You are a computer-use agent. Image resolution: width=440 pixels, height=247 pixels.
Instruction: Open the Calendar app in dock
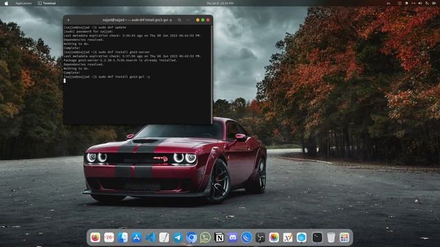click(109, 237)
